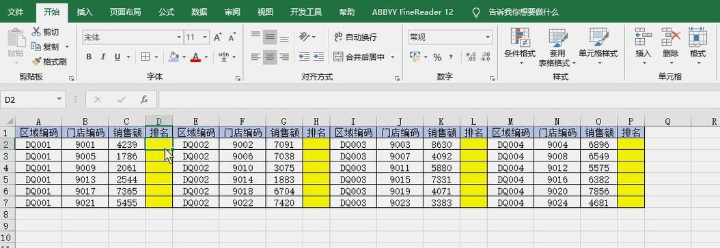The height and width of the screenshot is (248, 720).
Task: Apply the fill color paint bucket
Action: (174, 57)
